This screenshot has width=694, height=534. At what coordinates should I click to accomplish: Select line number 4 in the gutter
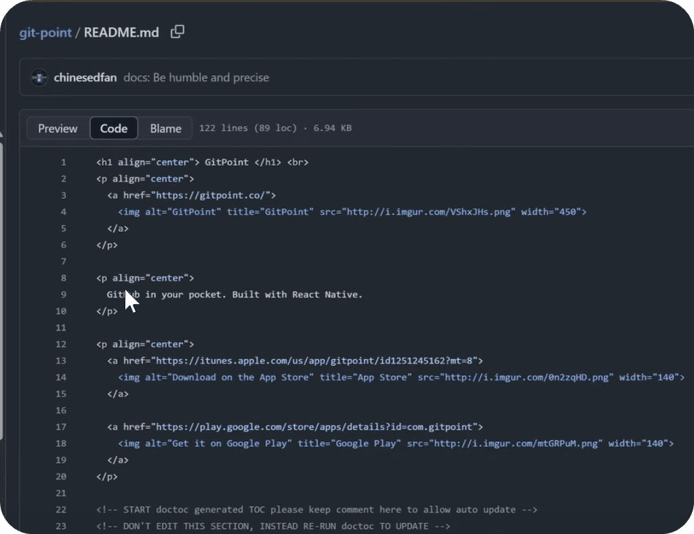coord(64,212)
